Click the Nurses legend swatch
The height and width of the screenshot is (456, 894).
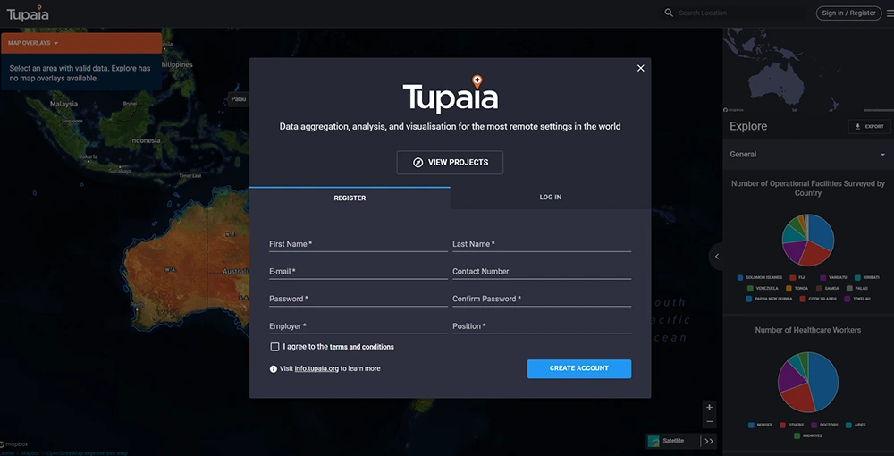pos(751,426)
